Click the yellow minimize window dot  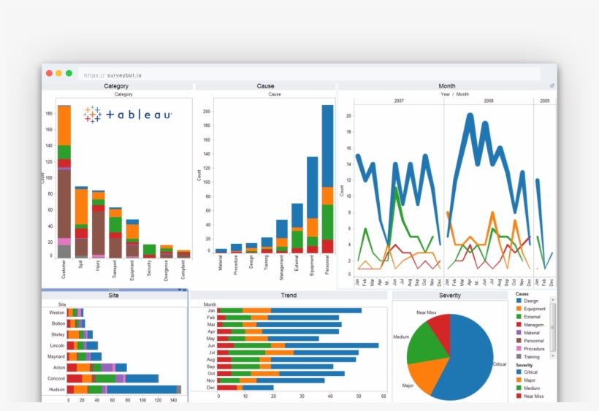59,73
